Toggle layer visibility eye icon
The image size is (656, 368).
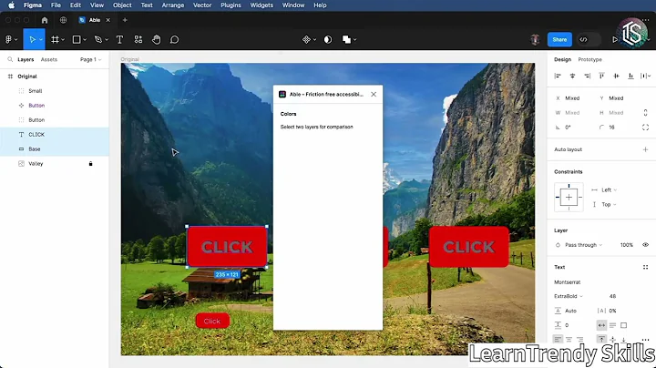[646, 245]
